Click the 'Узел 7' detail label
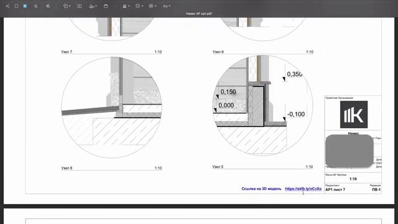The image size is (398, 224). [x=67, y=52]
